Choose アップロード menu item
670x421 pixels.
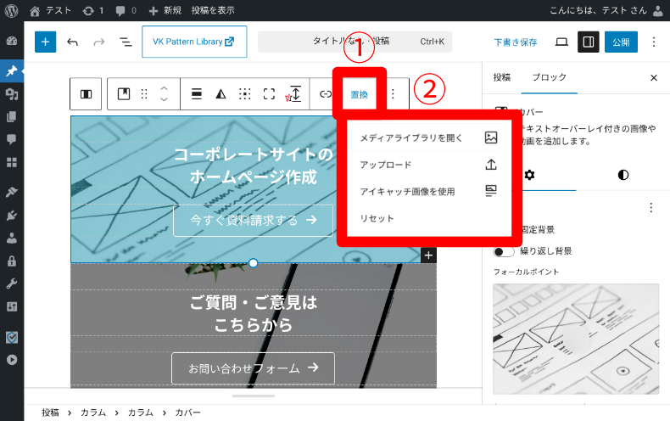pos(428,165)
